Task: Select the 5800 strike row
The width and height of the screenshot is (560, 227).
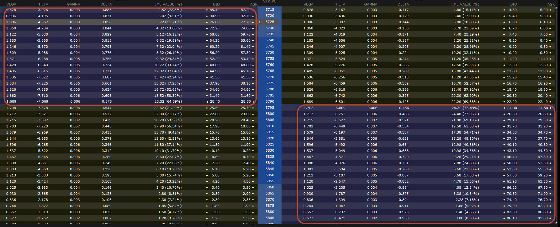Action: coord(270,114)
